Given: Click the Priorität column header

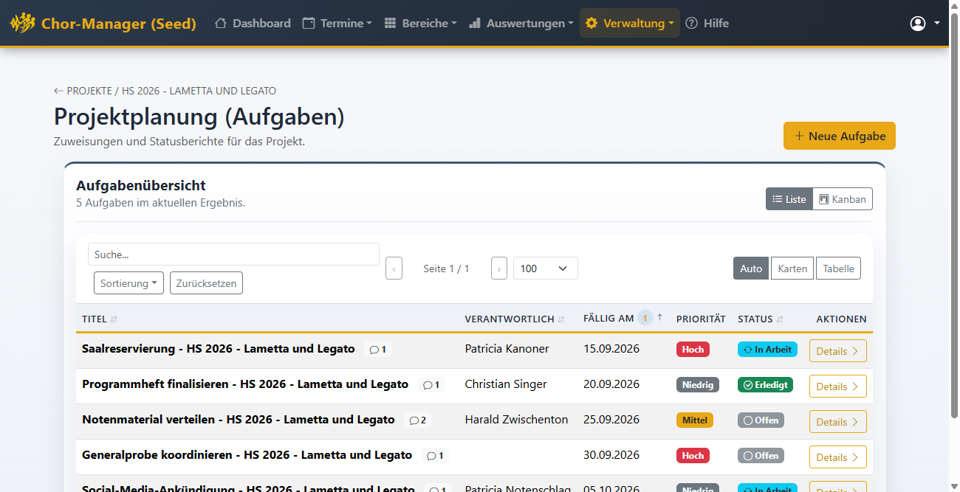Looking at the screenshot, I should (x=701, y=319).
